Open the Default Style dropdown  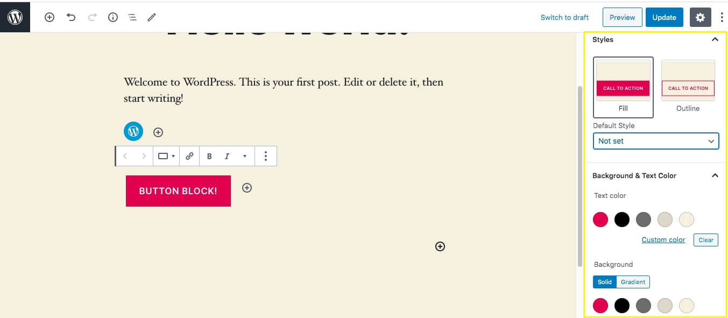pyautogui.click(x=656, y=141)
